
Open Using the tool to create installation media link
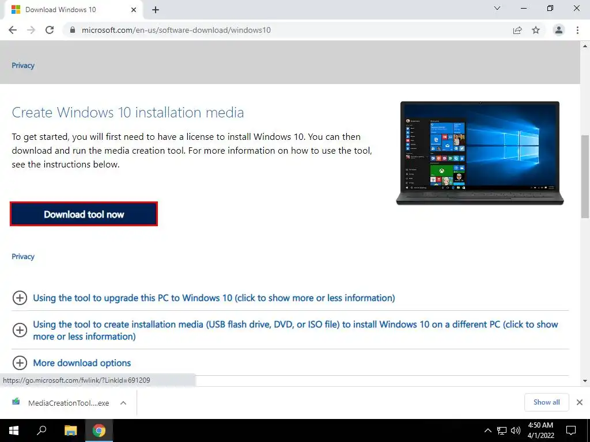pyautogui.click(x=296, y=330)
